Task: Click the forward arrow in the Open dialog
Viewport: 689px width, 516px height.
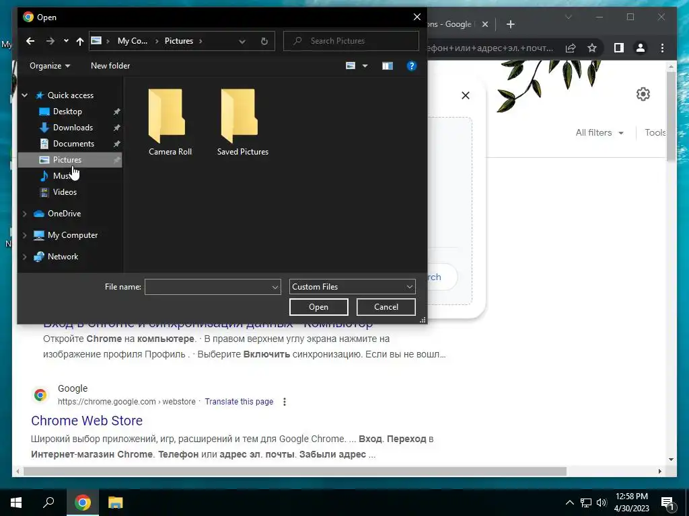Action: coord(50,41)
